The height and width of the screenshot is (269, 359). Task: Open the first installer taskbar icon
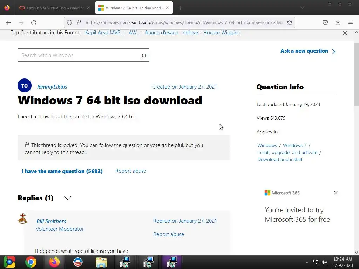[125, 262]
